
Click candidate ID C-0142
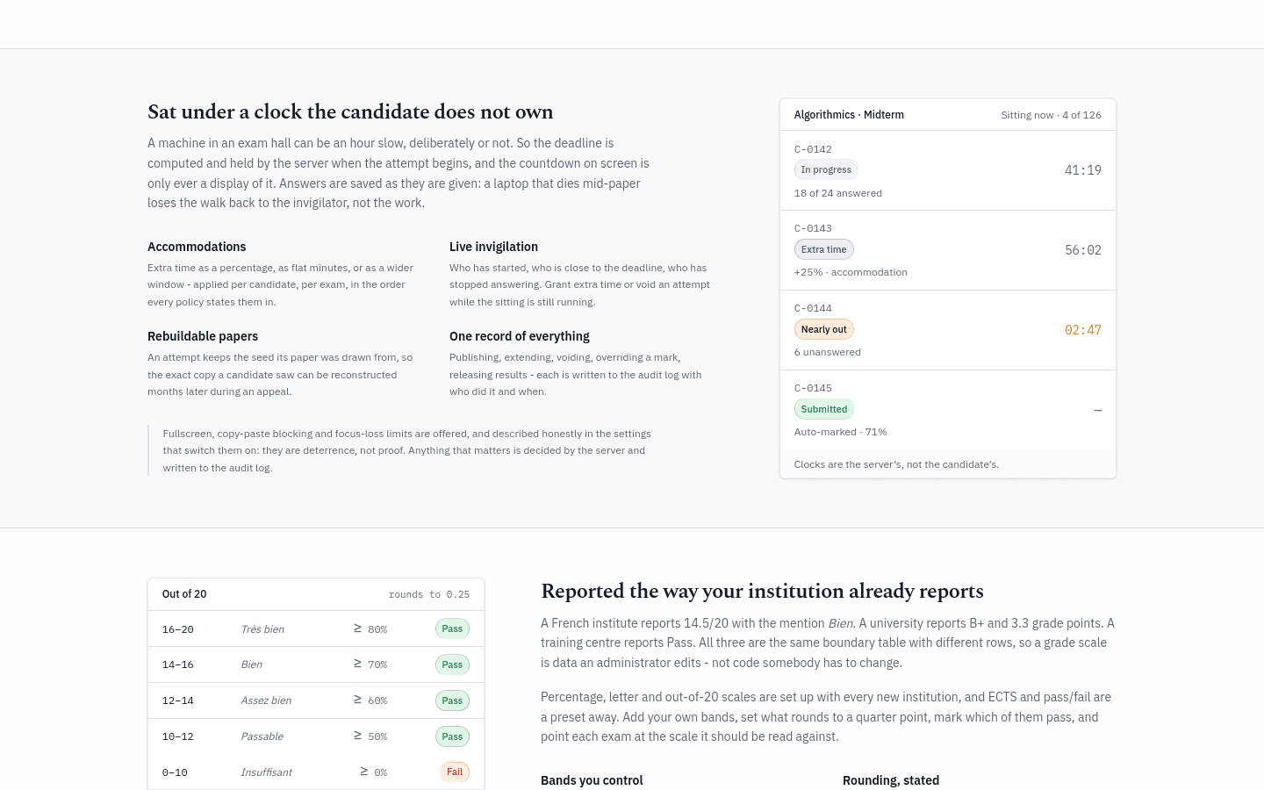click(x=813, y=149)
